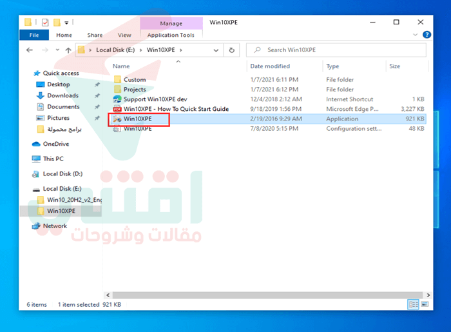Image resolution: width=451 pixels, height=332 pixels.
Task: Go up one folder level
Action: click(68, 50)
